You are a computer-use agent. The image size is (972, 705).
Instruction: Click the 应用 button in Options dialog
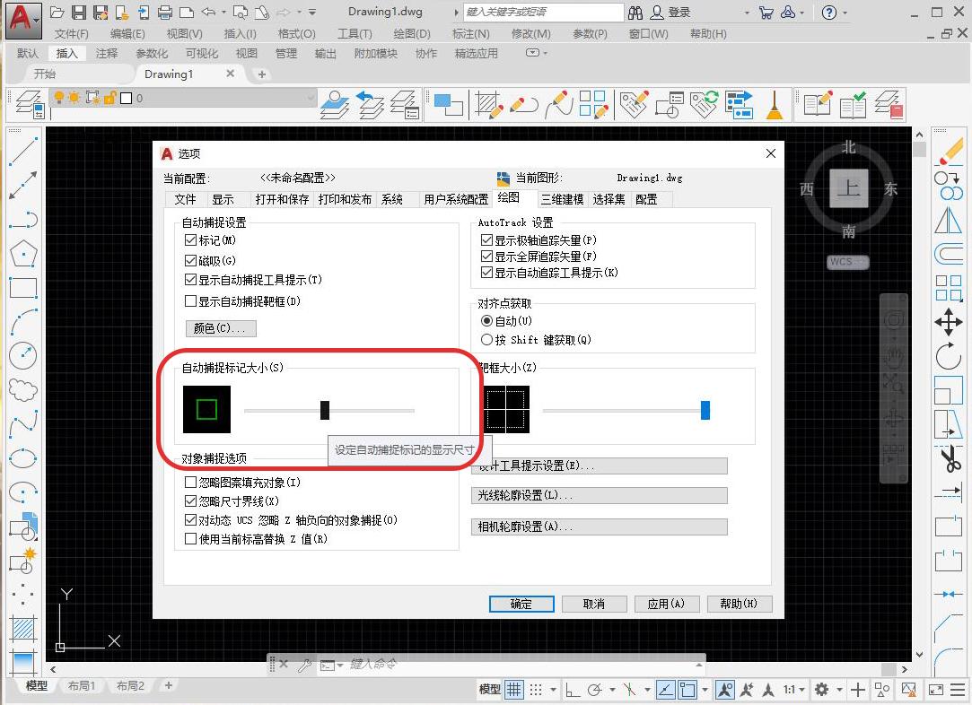(667, 604)
